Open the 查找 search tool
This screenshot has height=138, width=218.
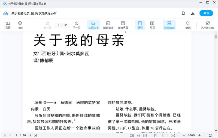coord(188,25)
